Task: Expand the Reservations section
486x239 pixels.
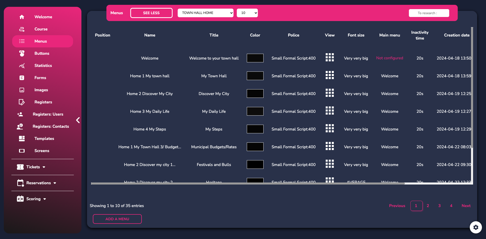Action: click(37, 183)
